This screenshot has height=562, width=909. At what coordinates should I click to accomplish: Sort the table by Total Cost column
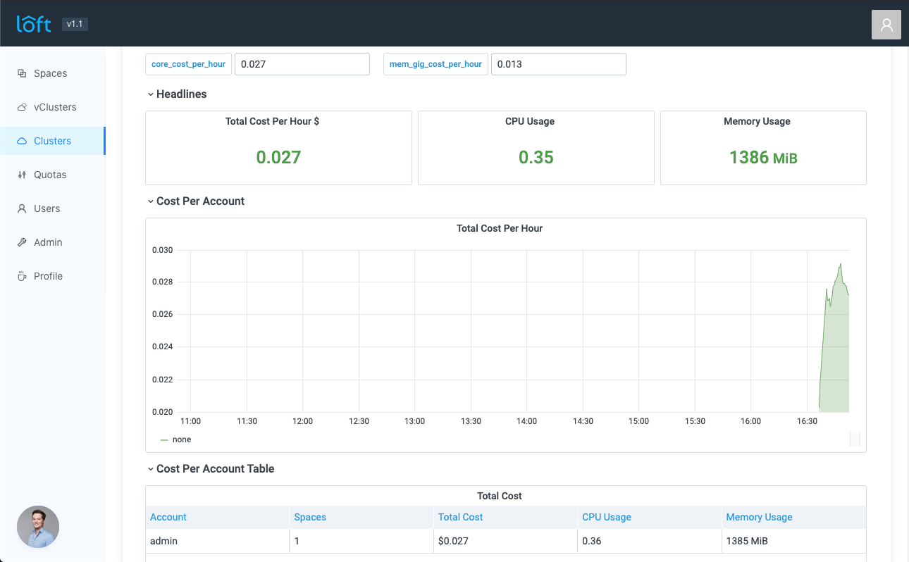461,517
